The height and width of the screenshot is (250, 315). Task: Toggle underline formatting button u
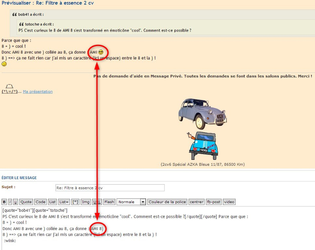point(15,202)
